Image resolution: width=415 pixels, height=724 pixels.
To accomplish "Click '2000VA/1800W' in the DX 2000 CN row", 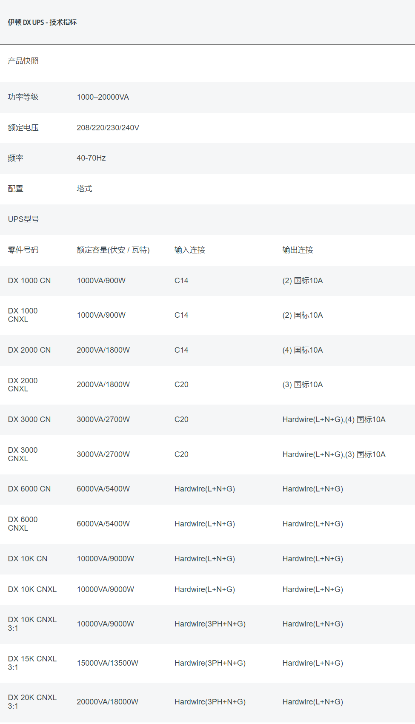I will pos(103,350).
